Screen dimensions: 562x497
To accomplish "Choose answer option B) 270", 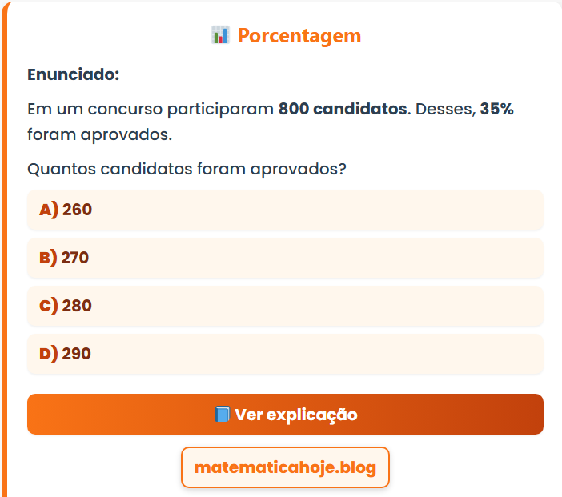I will tap(285, 258).
